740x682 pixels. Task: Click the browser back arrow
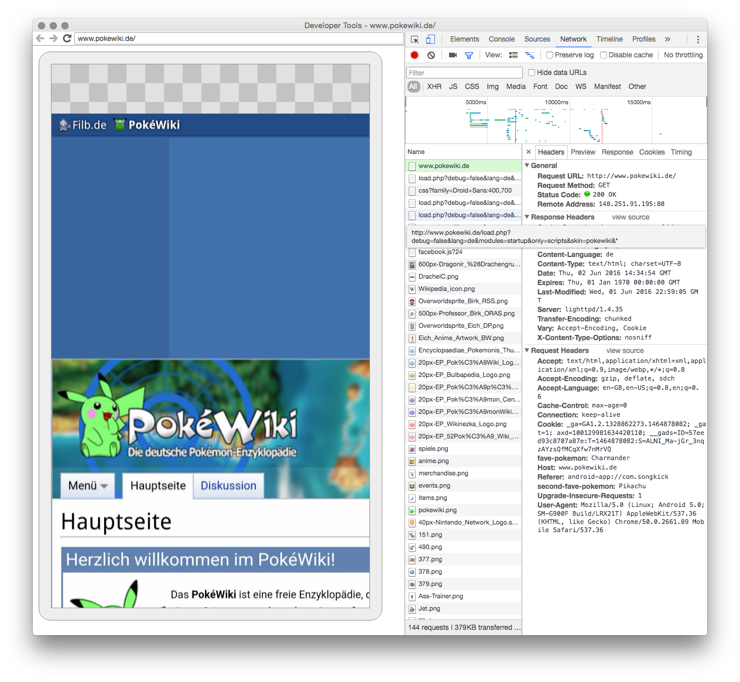(x=40, y=38)
